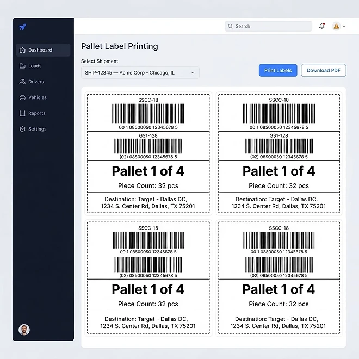
Task: Click the Select Shipment label
Action: pos(100,61)
